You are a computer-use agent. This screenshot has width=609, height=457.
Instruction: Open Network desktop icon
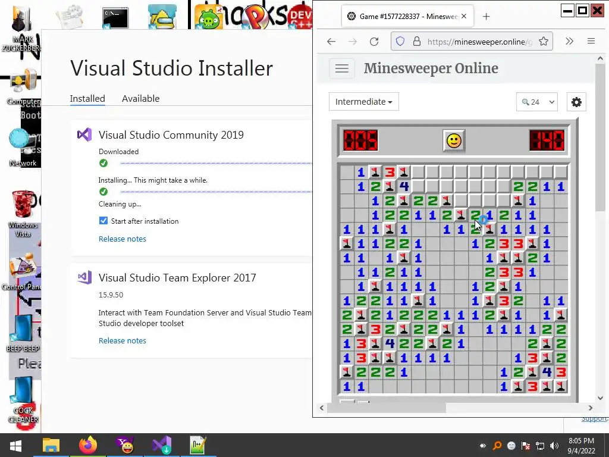click(23, 148)
